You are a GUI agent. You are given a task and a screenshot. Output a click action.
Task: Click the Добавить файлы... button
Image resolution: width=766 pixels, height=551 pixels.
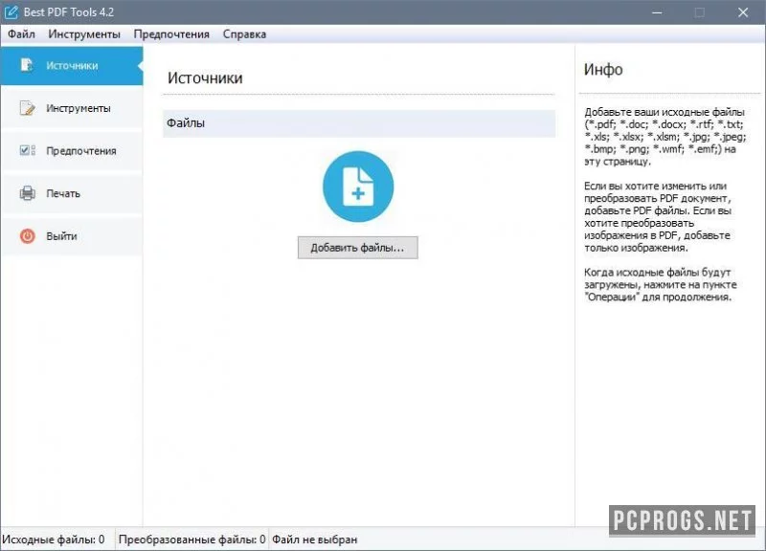pos(357,248)
